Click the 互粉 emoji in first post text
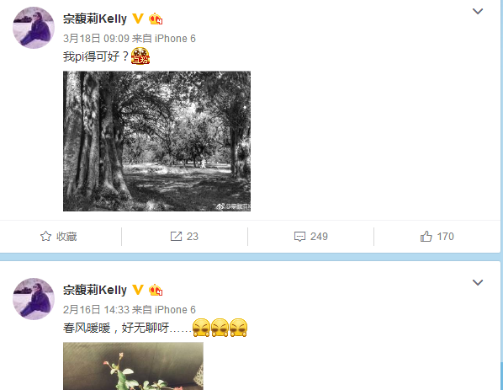This screenshot has width=503, height=390. pyautogui.click(x=140, y=56)
